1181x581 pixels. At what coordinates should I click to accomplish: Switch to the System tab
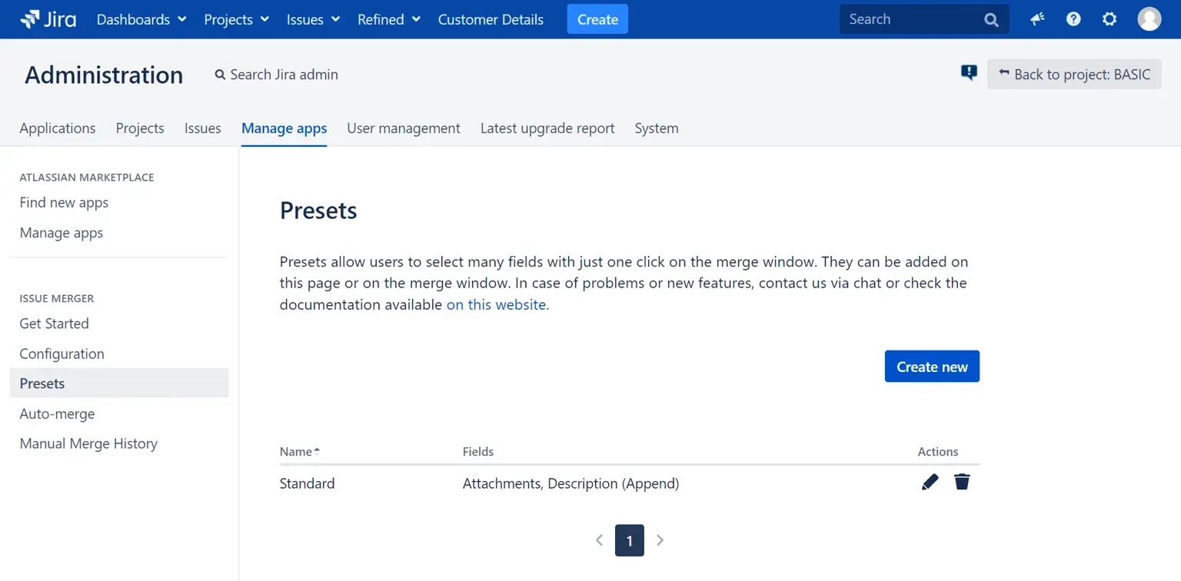656,128
